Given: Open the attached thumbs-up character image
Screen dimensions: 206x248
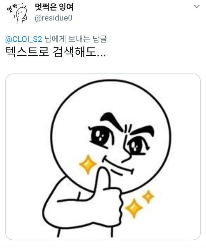Looking at the screenshot, I should tap(103, 157).
